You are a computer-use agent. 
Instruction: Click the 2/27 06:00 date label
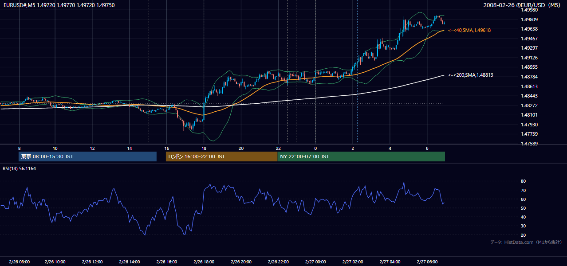(x=428, y=262)
